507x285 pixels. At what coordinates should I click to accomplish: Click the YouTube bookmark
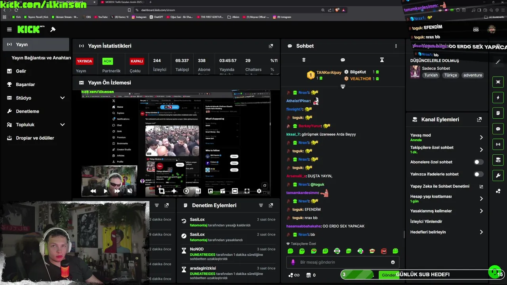point(100,17)
